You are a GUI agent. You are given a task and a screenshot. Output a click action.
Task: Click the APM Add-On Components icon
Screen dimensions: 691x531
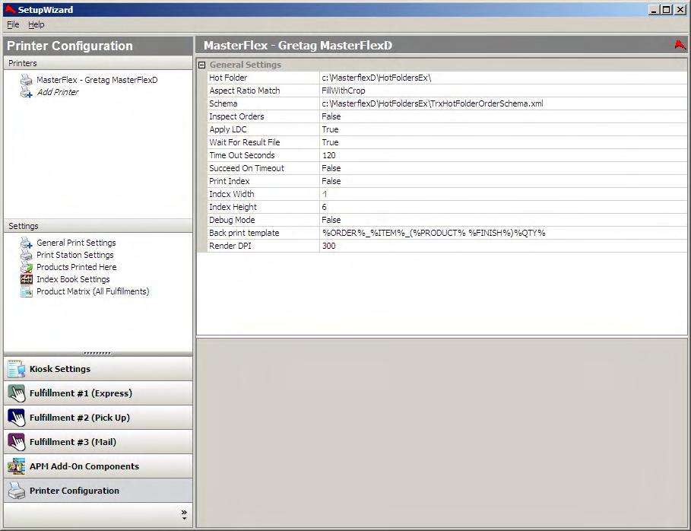coord(17,466)
